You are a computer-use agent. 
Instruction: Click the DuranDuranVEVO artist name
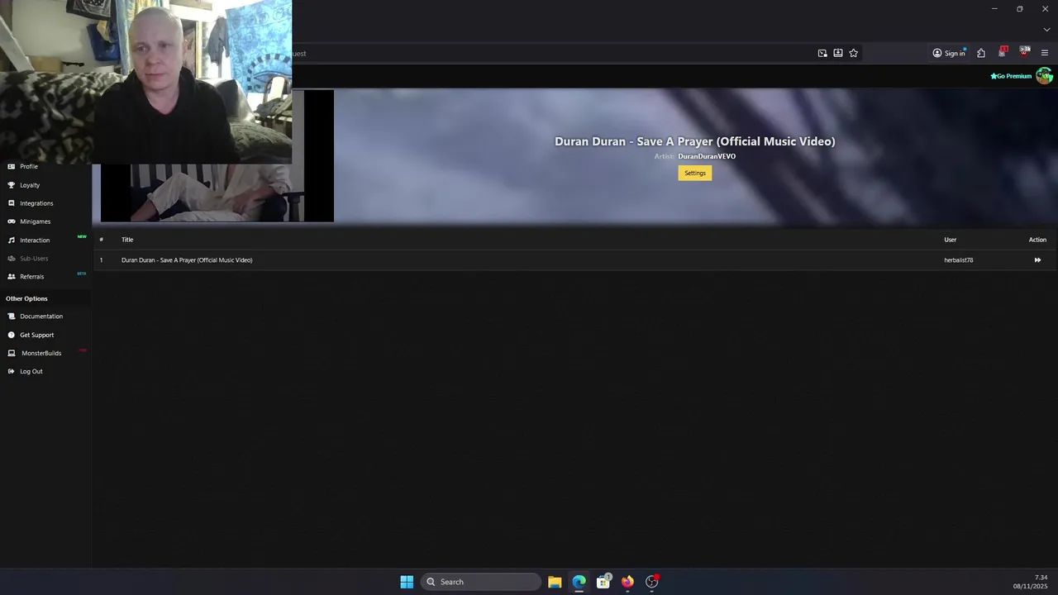coord(707,156)
